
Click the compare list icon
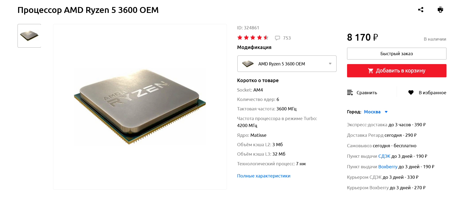pyautogui.click(x=350, y=93)
